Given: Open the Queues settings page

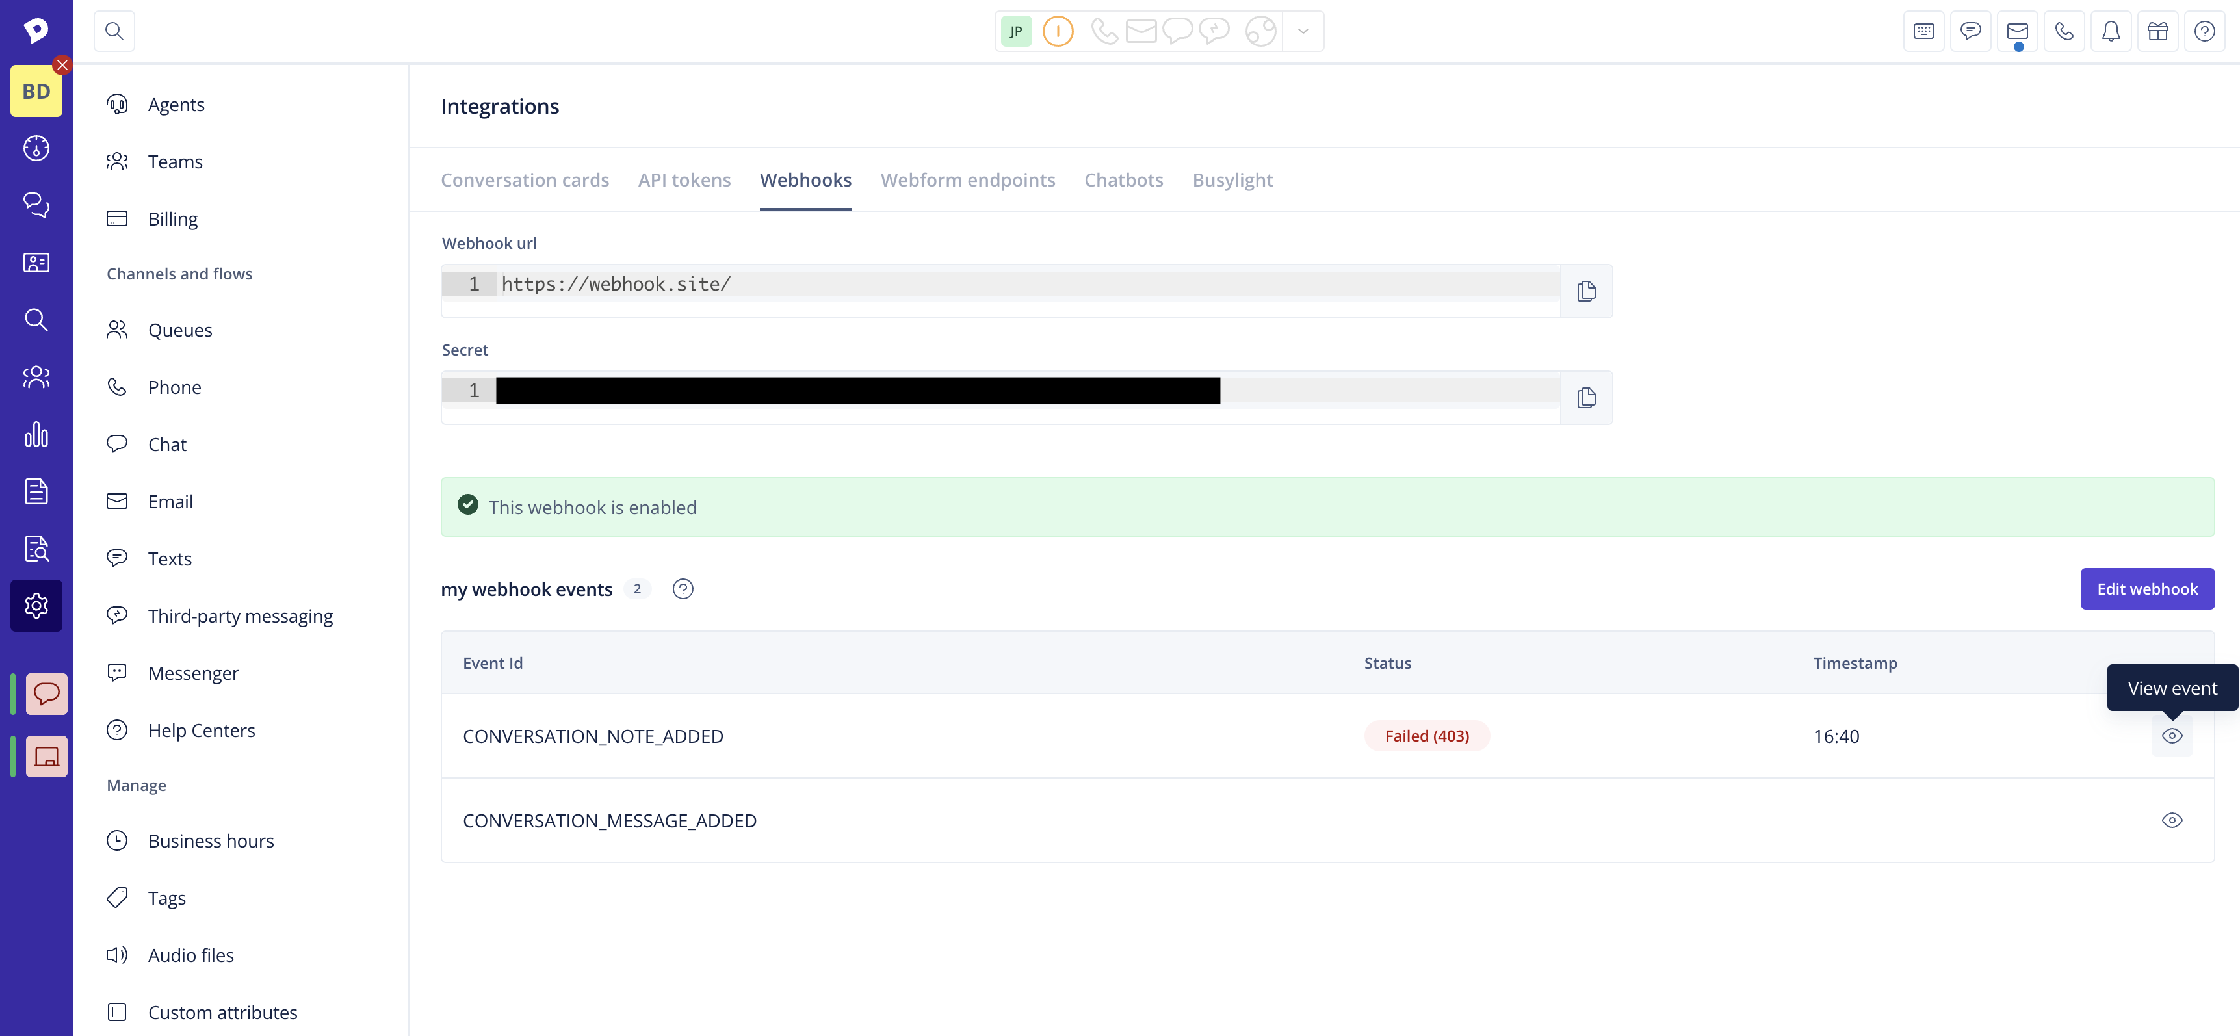Looking at the screenshot, I should tap(180, 330).
